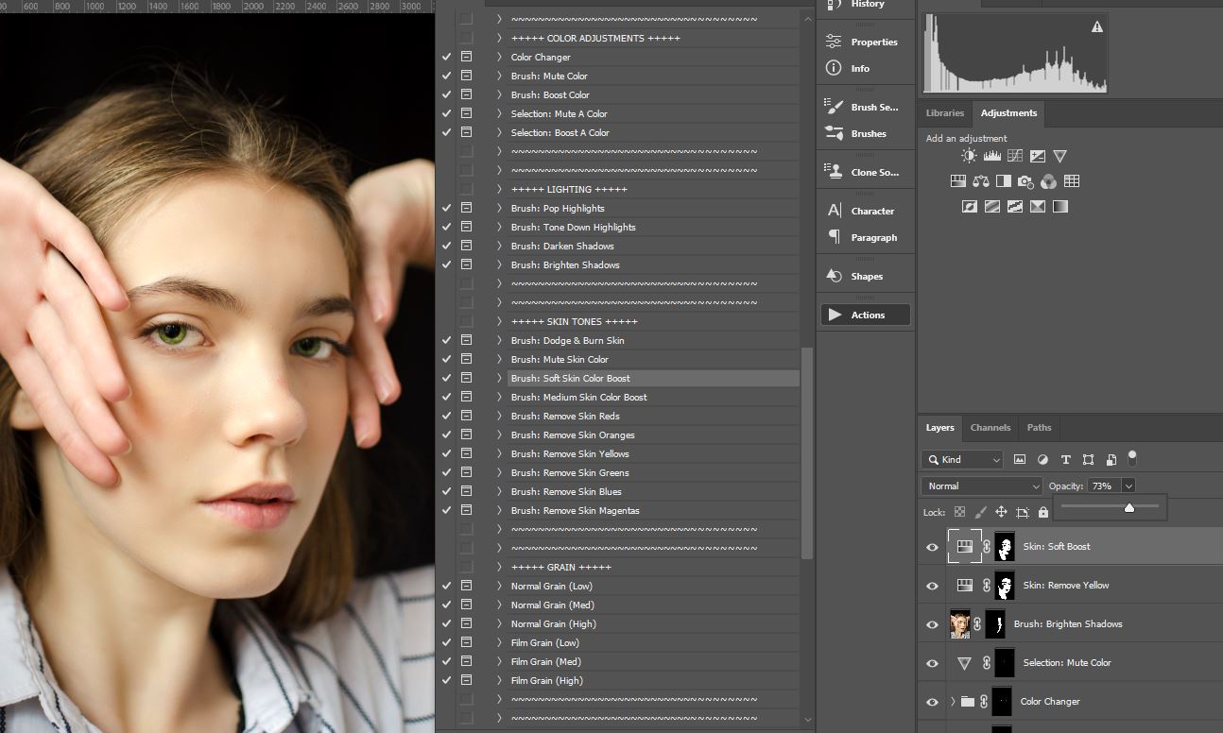This screenshot has width=1223, height=733.
Task: Open the blend mode Normal dropdown
Action: tap(981, 486)
